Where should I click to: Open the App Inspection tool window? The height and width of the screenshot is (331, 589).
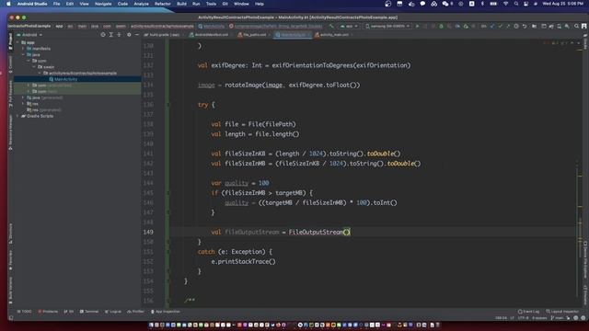coord(166,312)
